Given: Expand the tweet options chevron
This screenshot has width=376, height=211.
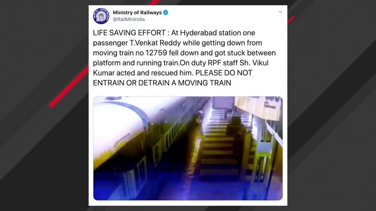Looking at the screenshot, I should pos(281,12).
